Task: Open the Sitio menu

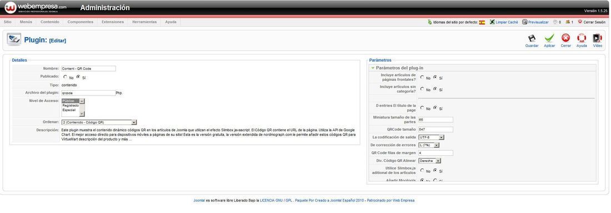Action: pos(7,22)
